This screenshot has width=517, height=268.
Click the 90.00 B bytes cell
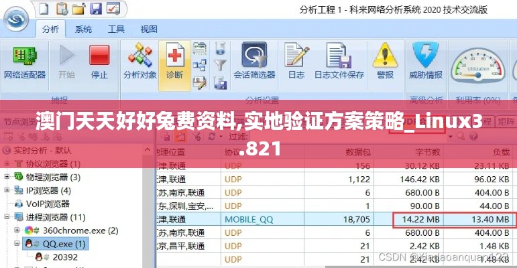coord(408,206)
